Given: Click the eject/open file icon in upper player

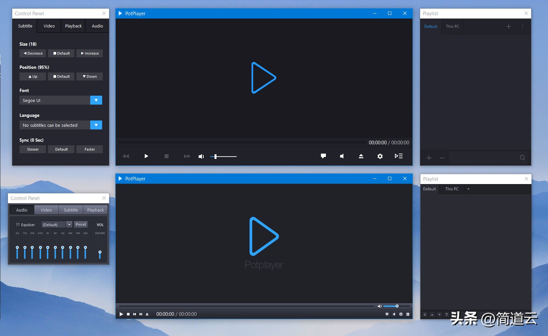Looking at the screenshot, I should coord(361,156).
